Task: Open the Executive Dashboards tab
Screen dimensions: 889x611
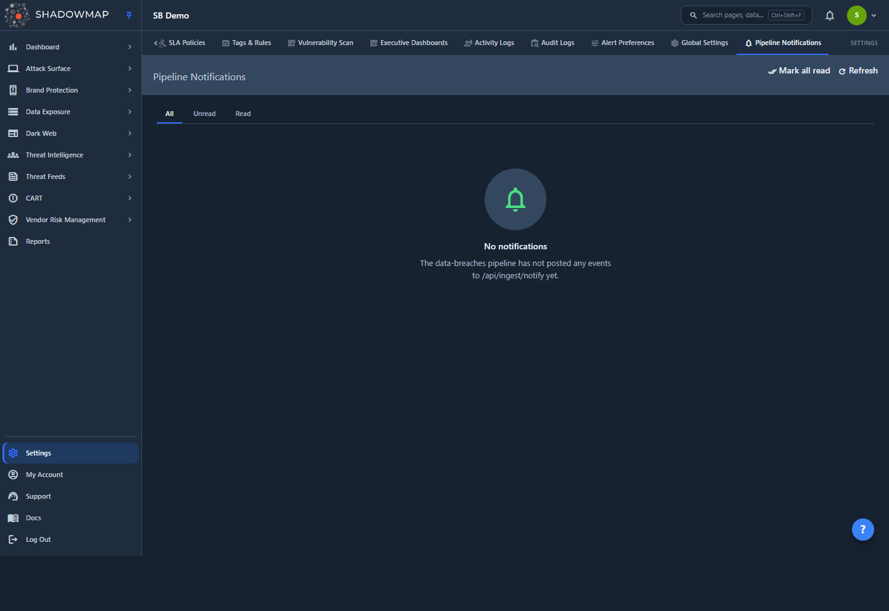Action: click(x=409, y=43)
